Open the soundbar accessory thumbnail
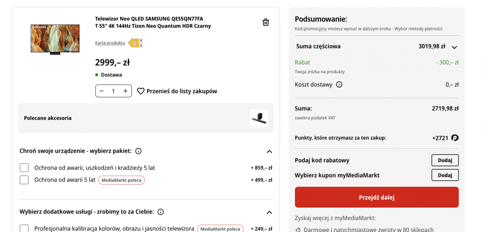 (x=259, y=118)
